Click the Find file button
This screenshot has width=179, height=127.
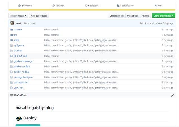(145, 16)
